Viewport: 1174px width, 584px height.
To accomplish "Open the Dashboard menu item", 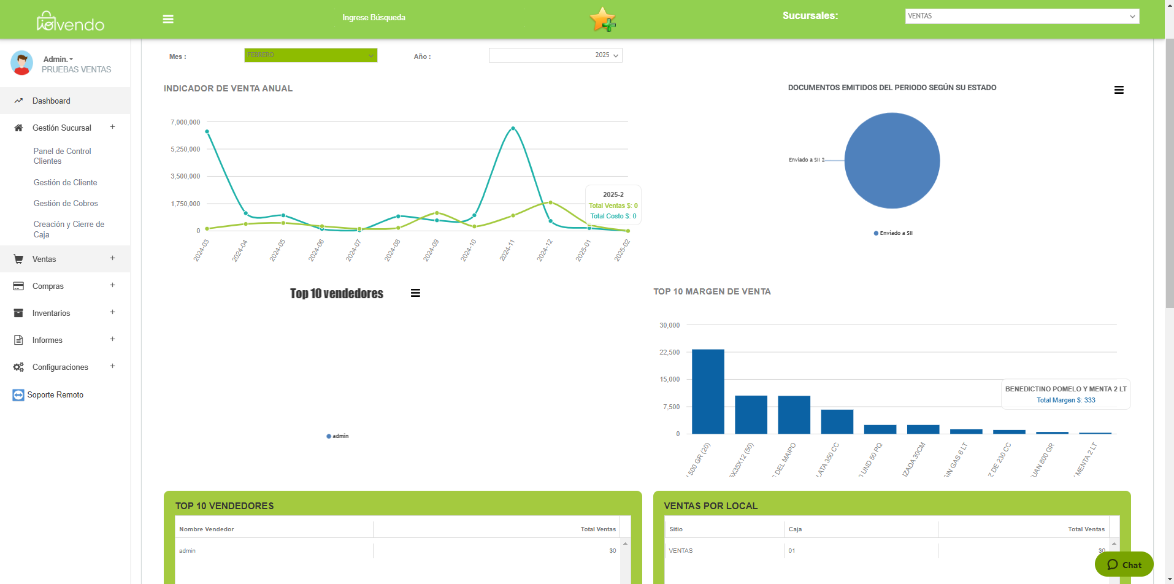I will point(52,101).
